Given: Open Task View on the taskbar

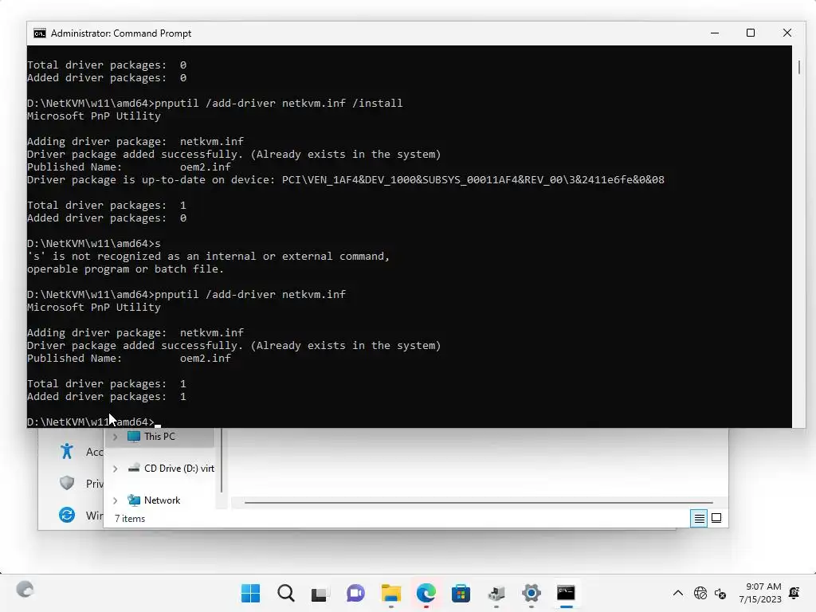Looking at the screenshot, I should 320,593.
